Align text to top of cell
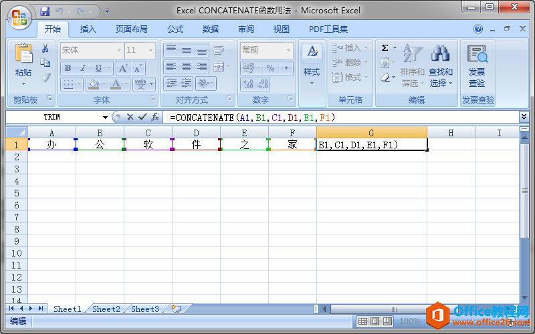 (171, 50)
